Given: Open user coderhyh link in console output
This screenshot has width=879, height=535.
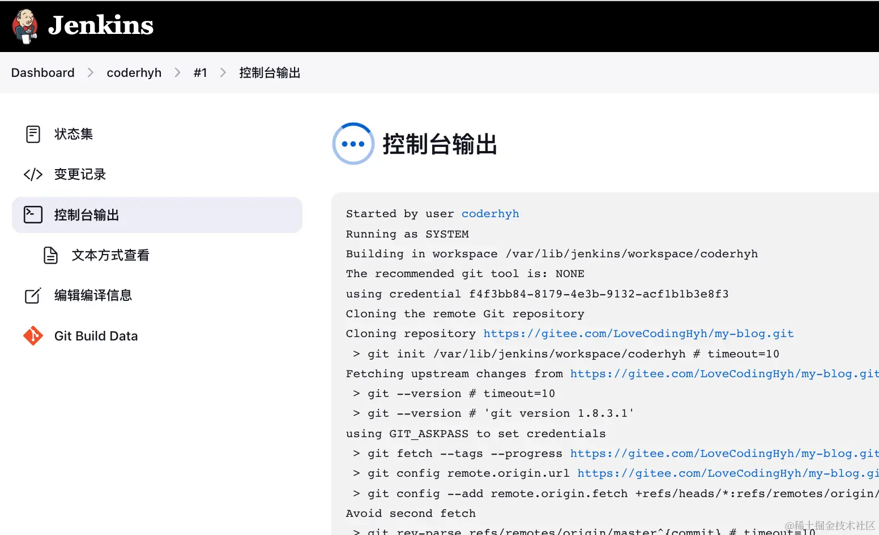Looking at the screenshot, I should (x=490, y=214).
